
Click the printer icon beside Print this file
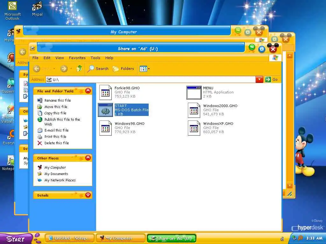40,137
